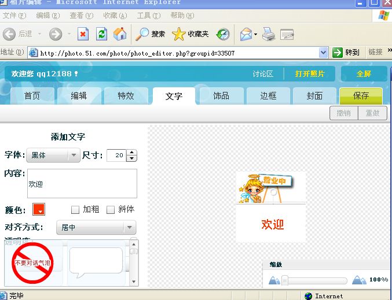Image resolution: width=392 pixels, height=300 pixels.
Task: Open the red text color swatch
Action: [39, 209]
